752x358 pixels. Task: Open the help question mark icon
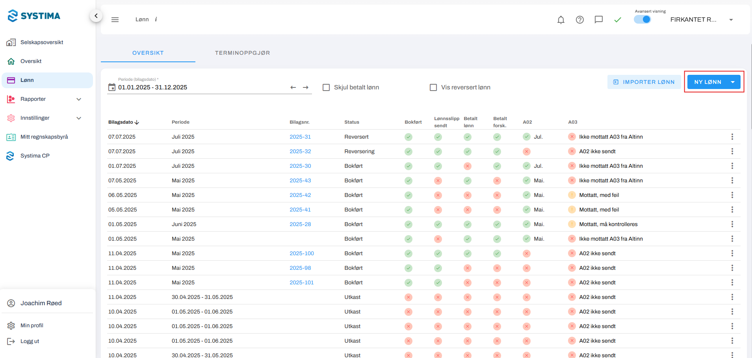(580, 20)
